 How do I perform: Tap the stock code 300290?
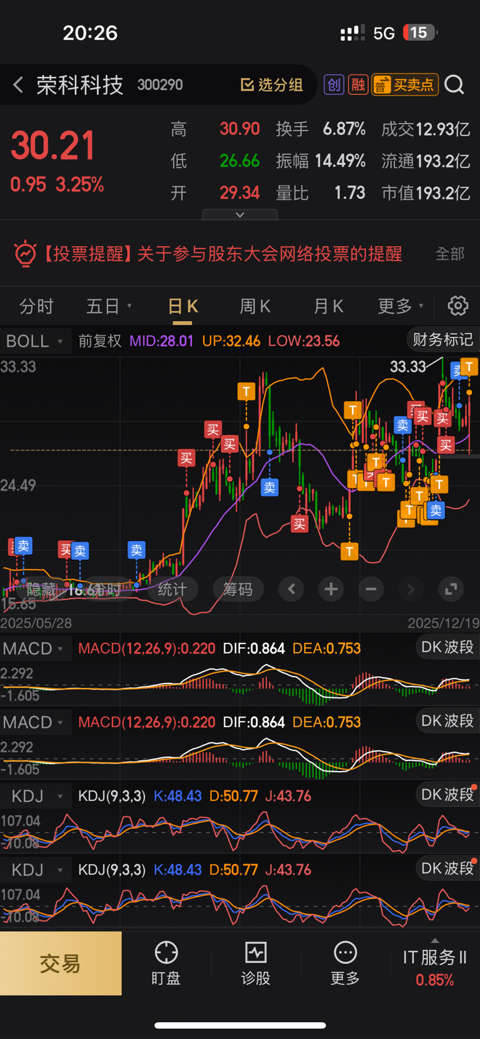pos(160,85)
